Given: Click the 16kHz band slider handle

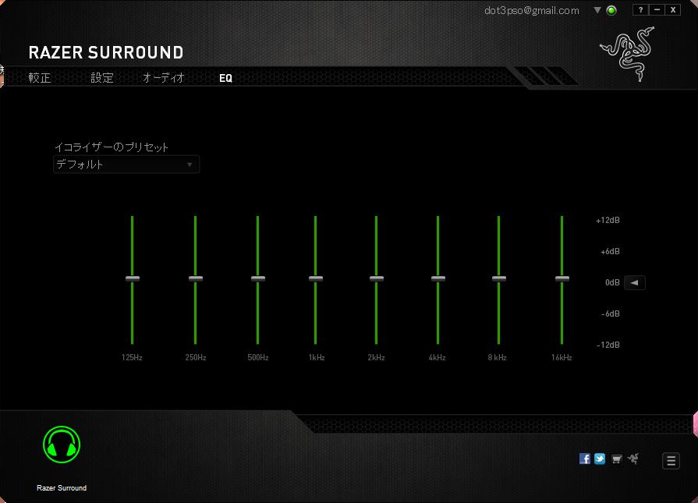Looking at the screenshot, I should coord(562,278).
